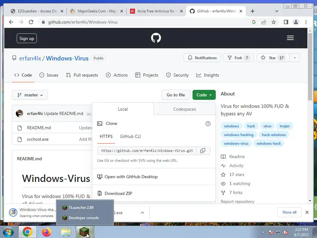Switch to the Codespaces tab

click(x=185, y=109)
